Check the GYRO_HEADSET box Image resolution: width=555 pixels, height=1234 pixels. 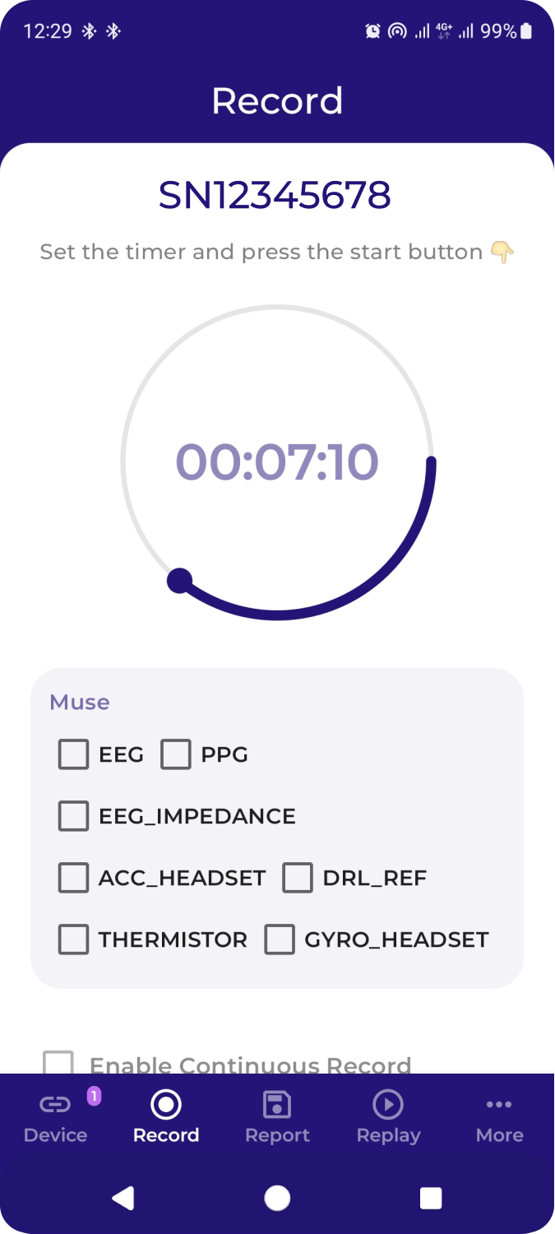pyautogui.click(x=280, y=939)
